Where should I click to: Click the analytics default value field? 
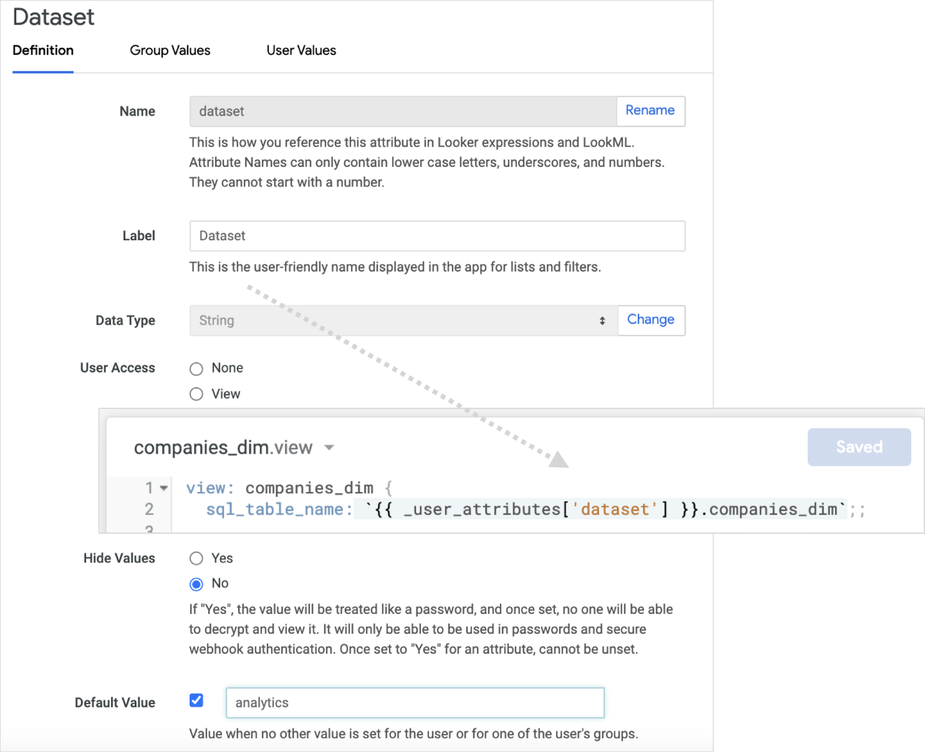point(415,703)
